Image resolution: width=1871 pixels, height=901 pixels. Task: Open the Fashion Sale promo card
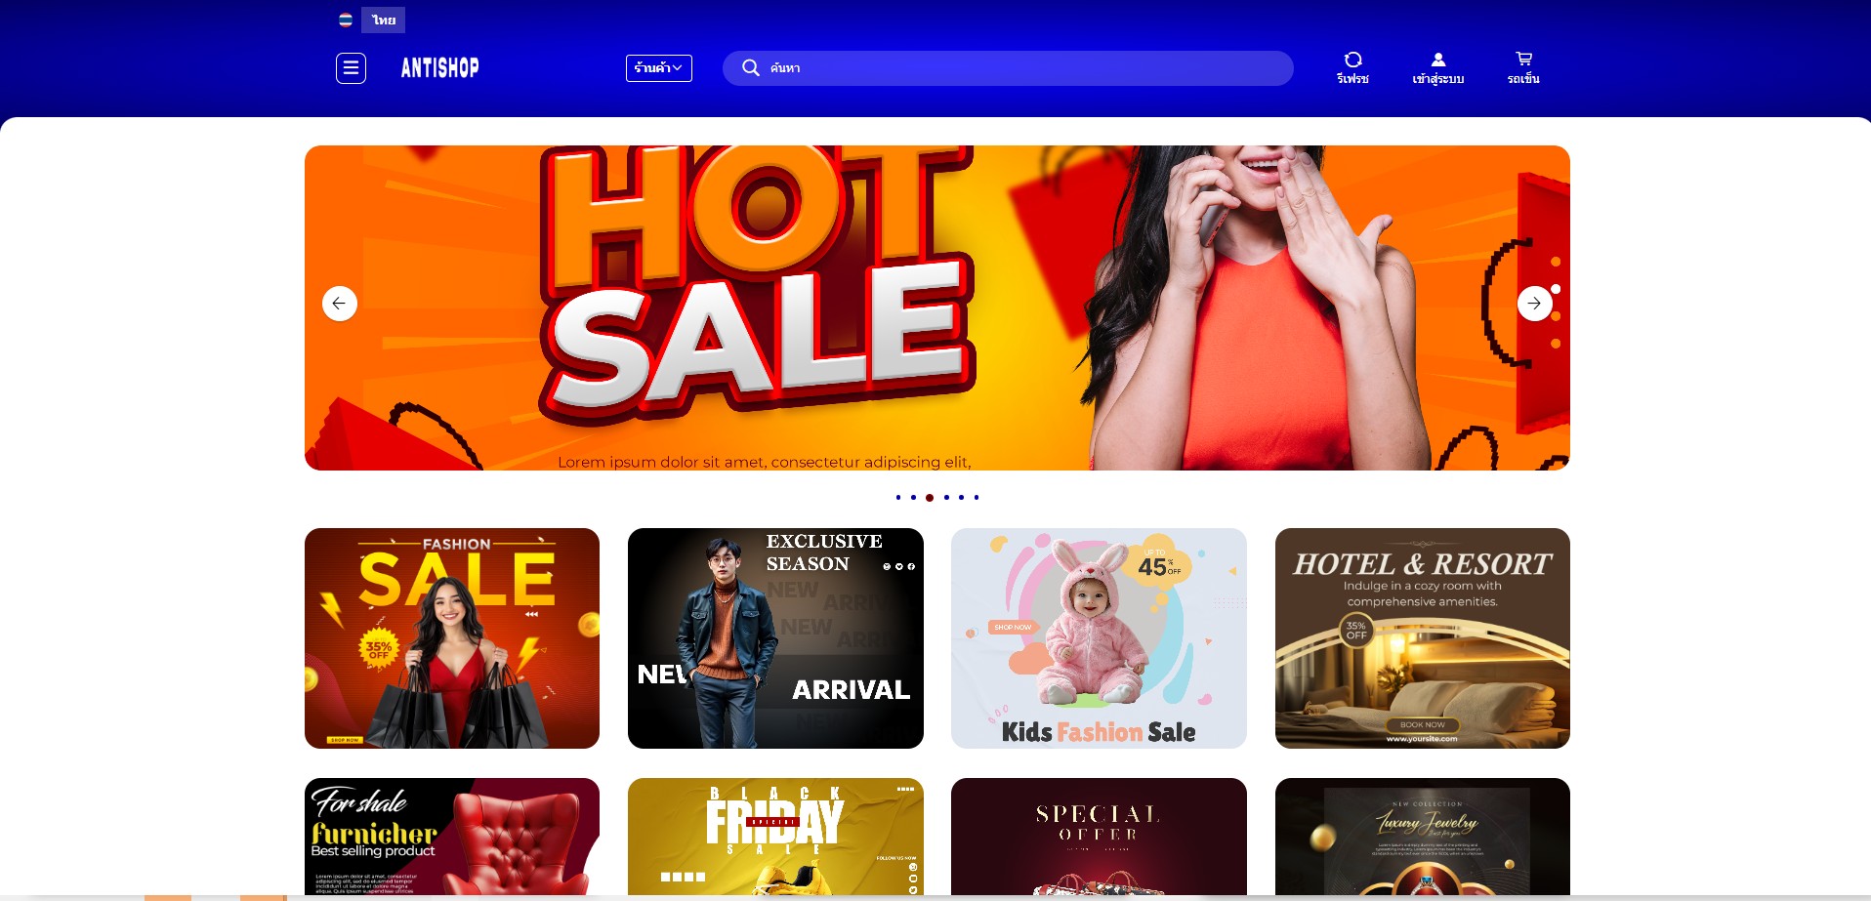point(452,638)
